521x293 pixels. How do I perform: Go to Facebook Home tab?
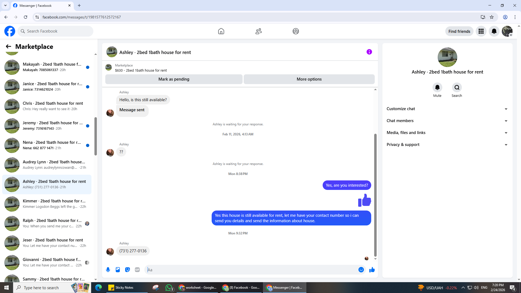221,31
